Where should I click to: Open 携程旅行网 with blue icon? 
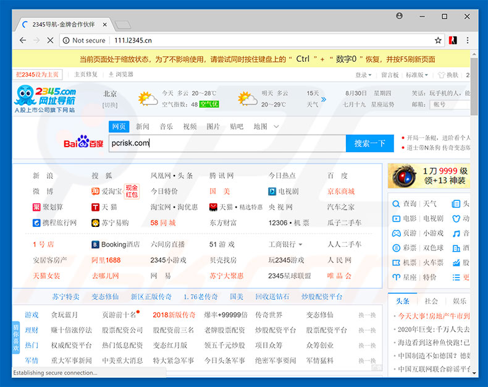[x=36, y=223]
